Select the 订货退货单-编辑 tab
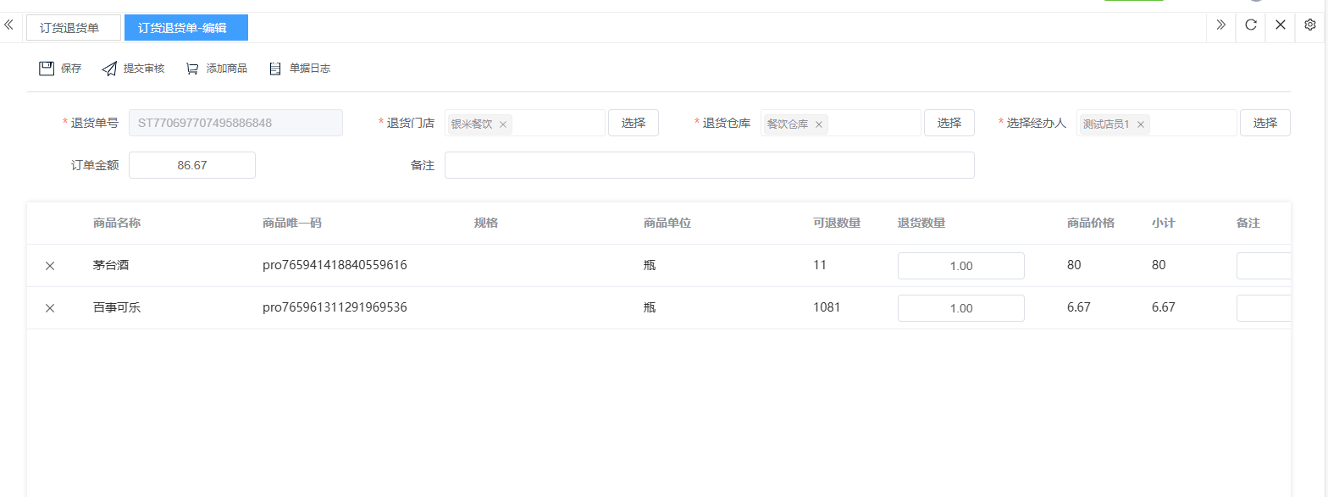 coord(185,28)
